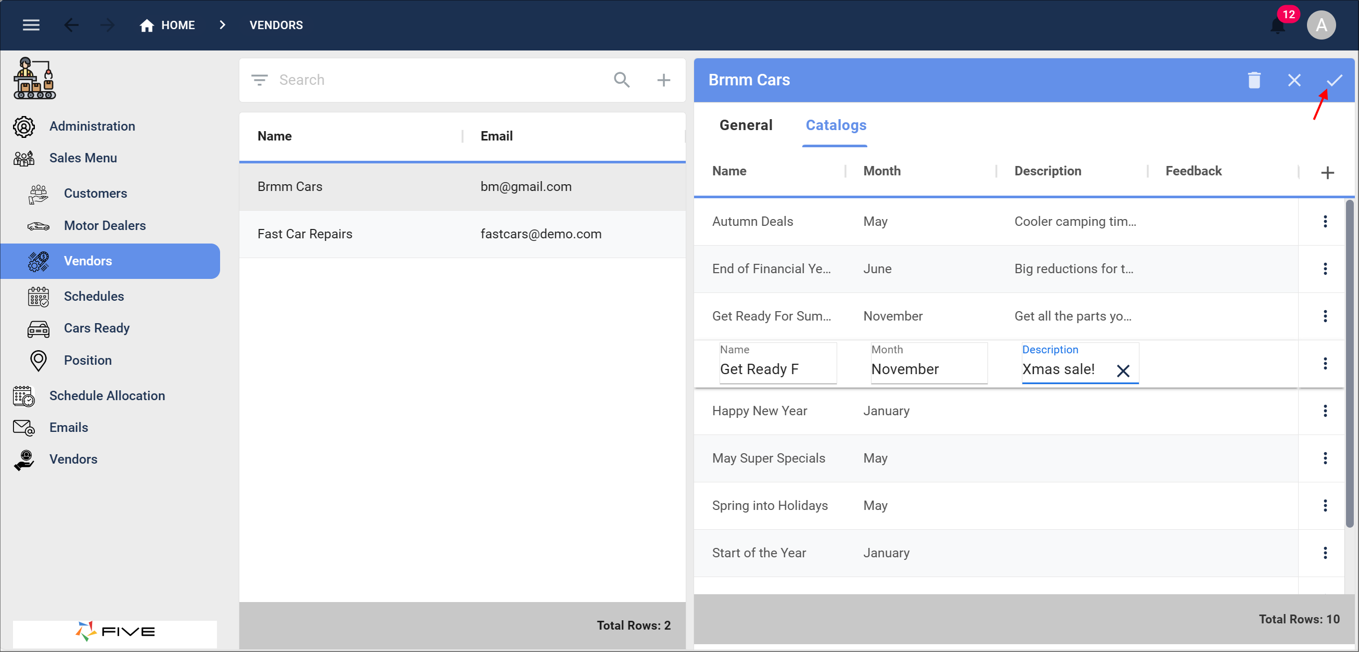Select the Fast Car Repairs row
The height and width of the screenshot is (652, 1359).
[x=462, y=234]
